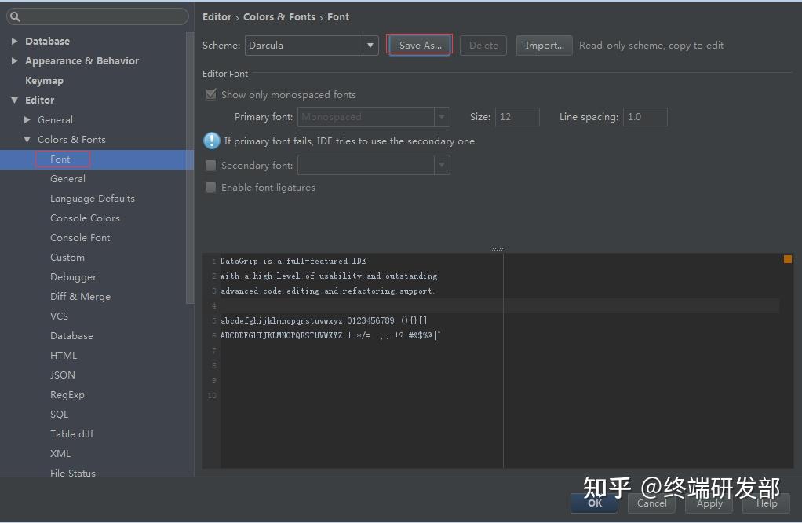
Task: Collapse the Editor section in sidebar
Action: 14,100
